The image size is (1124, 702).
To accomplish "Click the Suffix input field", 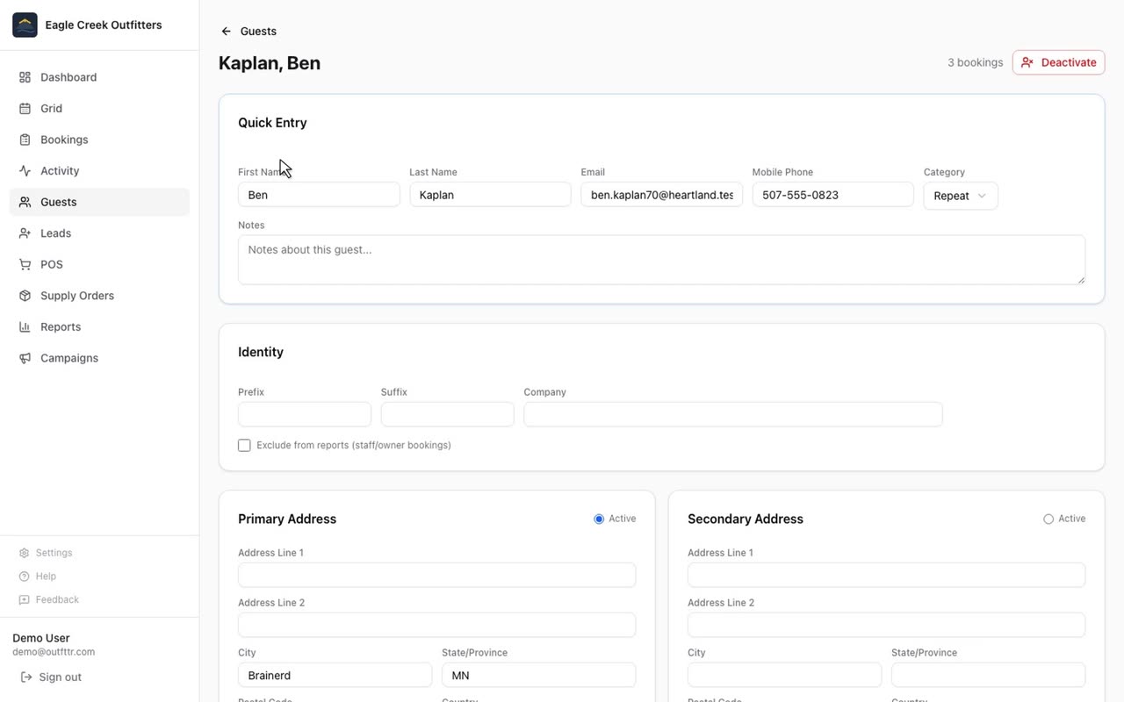I will click(448, 414).
